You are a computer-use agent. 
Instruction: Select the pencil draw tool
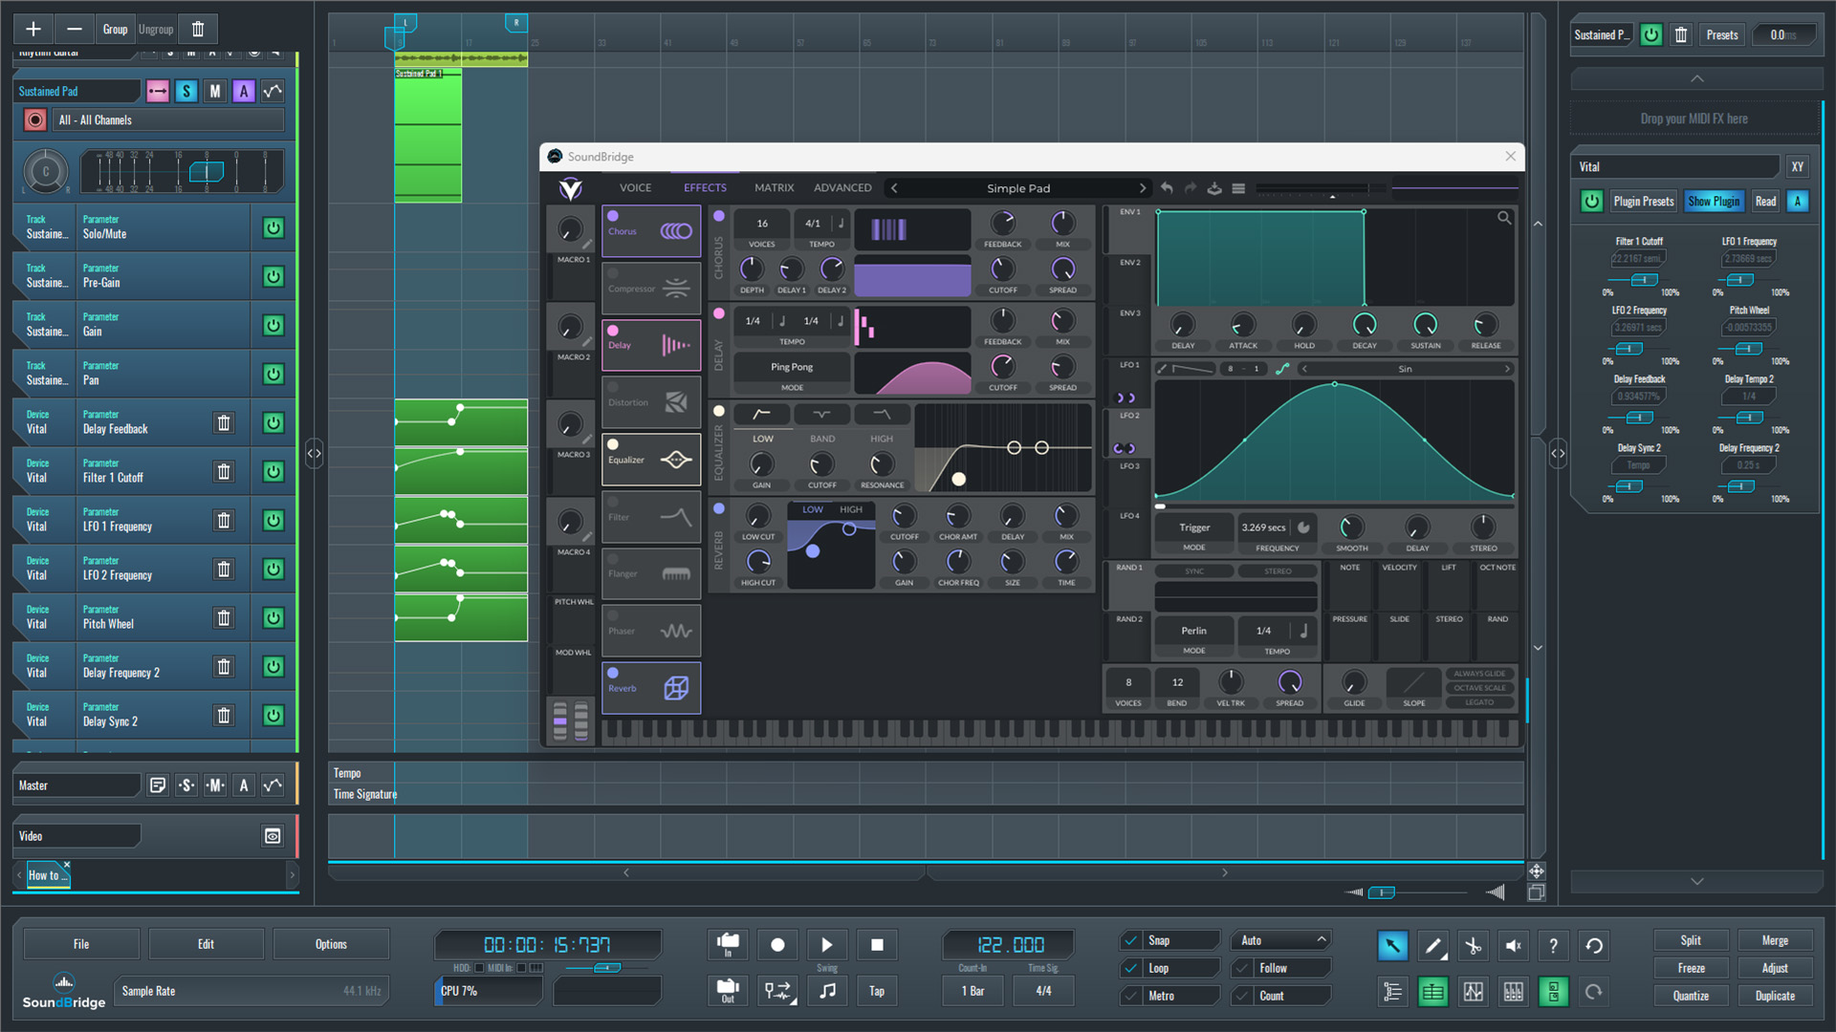click(1432, 946)
